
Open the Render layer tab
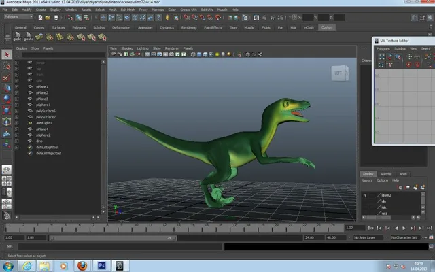click(x=386, y=174)
